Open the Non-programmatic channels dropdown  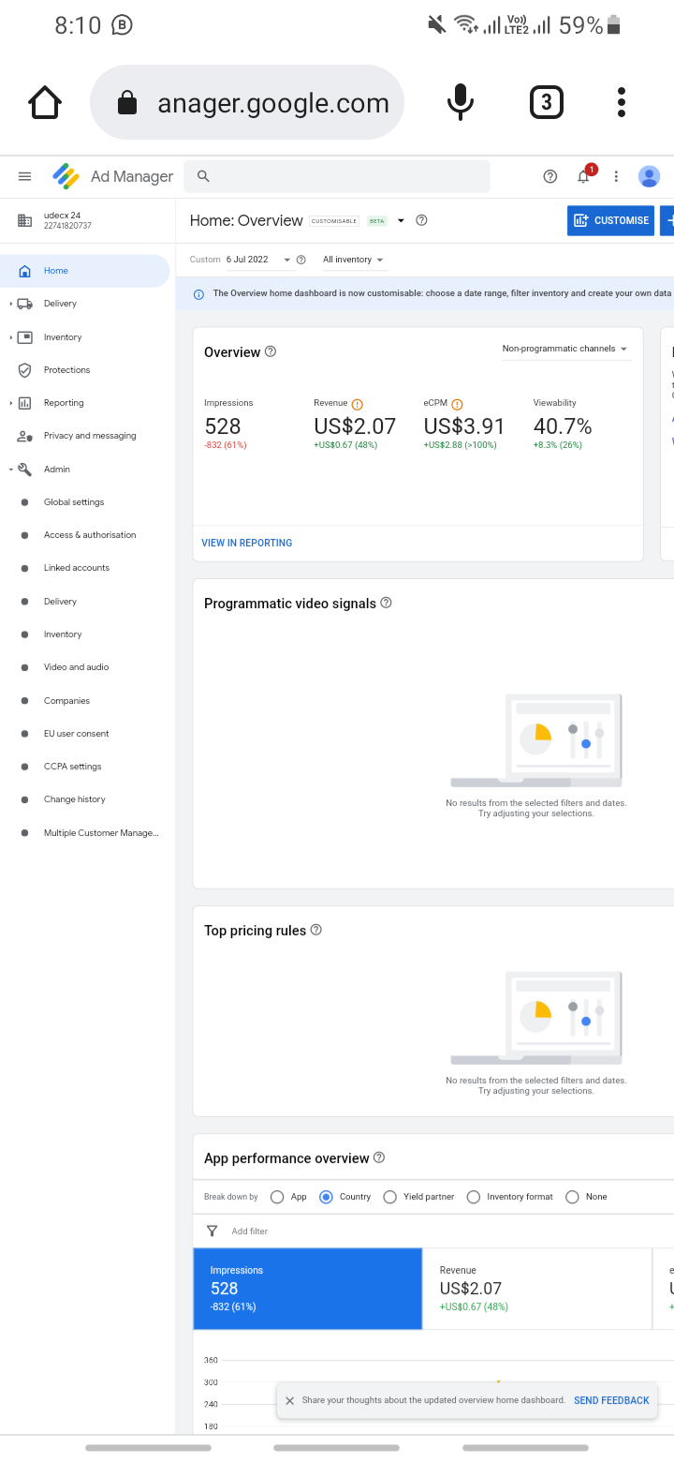(x=565, y=349)
